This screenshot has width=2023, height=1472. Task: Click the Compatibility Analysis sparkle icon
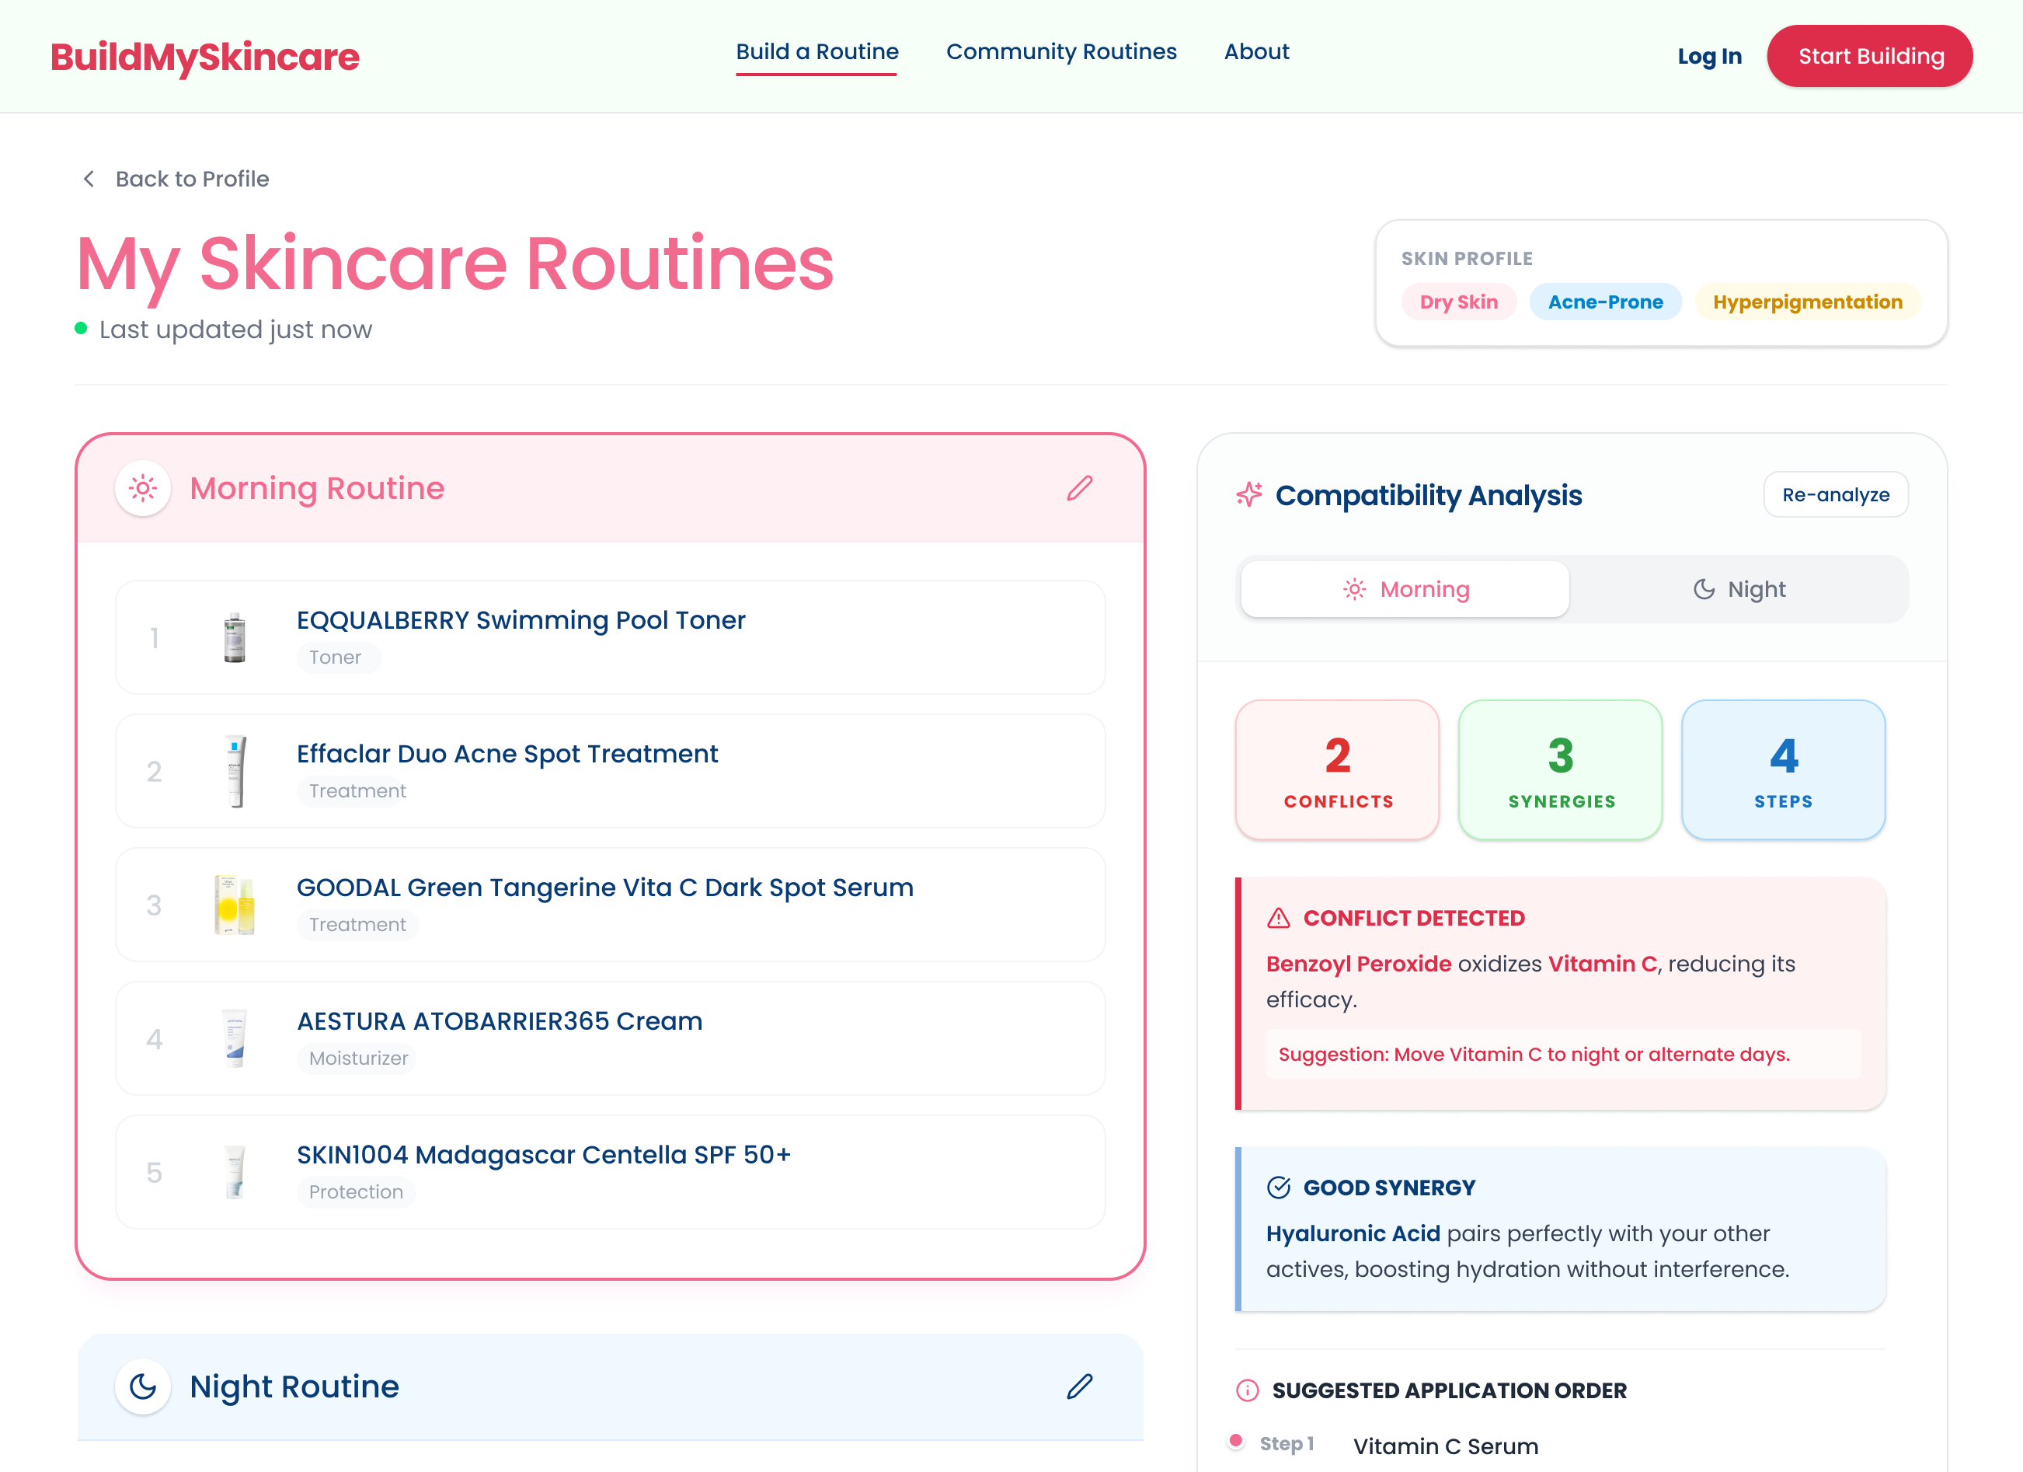click(1248, 494)
